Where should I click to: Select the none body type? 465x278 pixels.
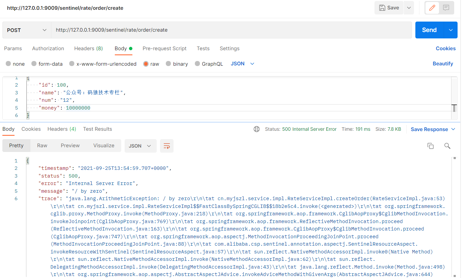[x=15, y=64]
